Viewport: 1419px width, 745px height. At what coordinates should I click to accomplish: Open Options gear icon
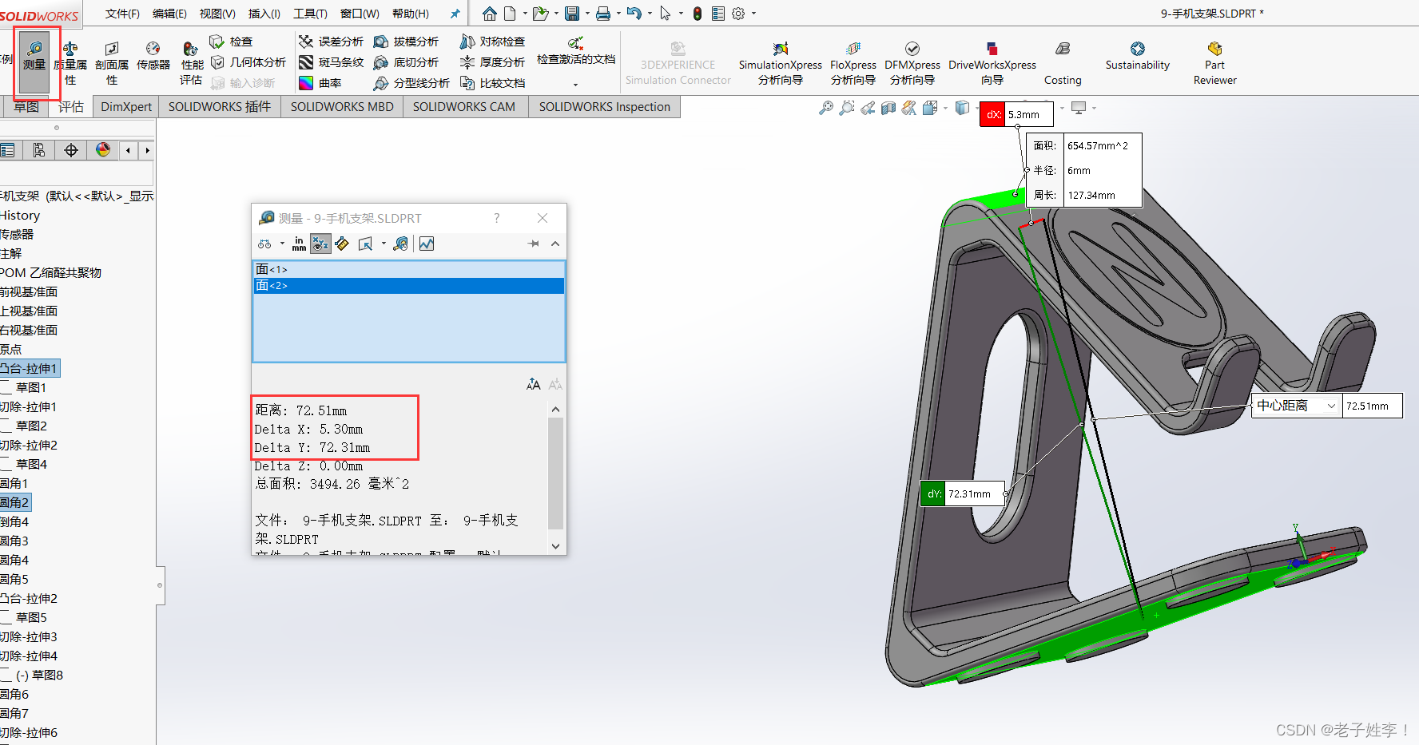tap(738, 14)
